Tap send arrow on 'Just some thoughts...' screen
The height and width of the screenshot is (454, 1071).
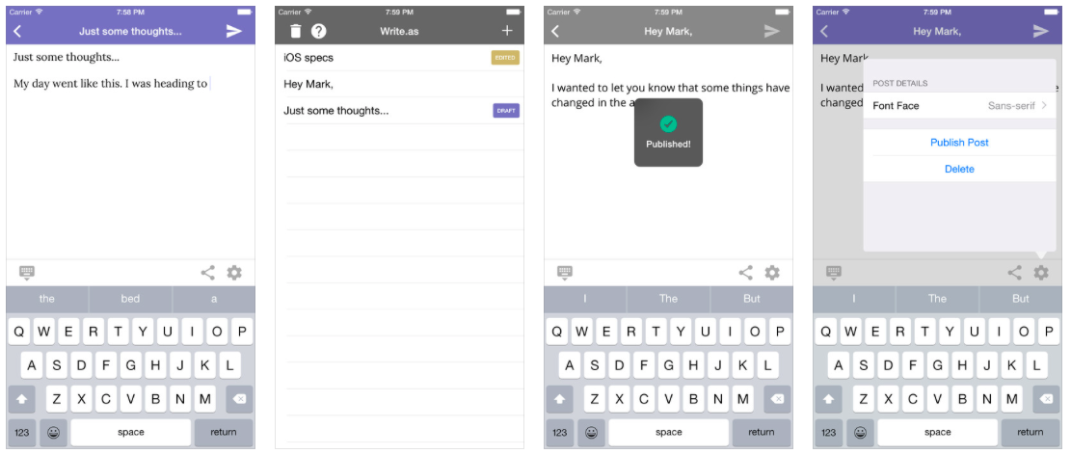point(234,31)
